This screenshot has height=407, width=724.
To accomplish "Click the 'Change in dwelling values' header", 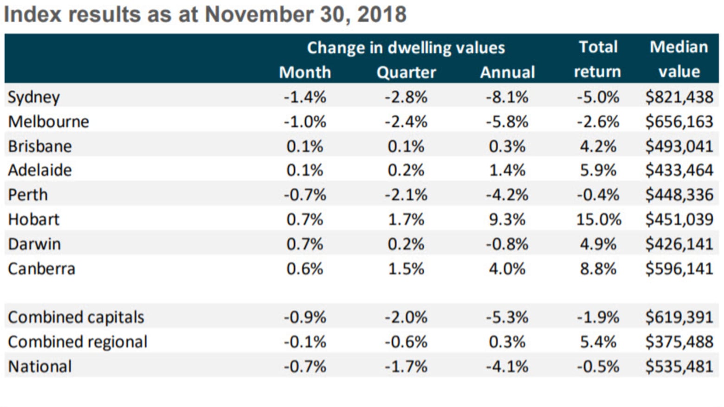I will (406, 48).
